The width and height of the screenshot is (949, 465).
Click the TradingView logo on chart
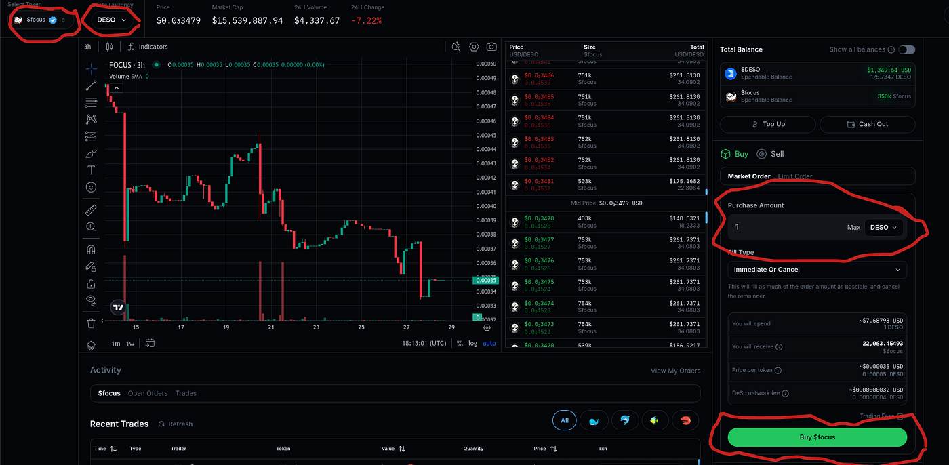[119, 307]
